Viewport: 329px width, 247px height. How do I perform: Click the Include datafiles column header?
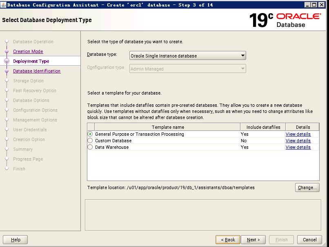coord(263,127)
